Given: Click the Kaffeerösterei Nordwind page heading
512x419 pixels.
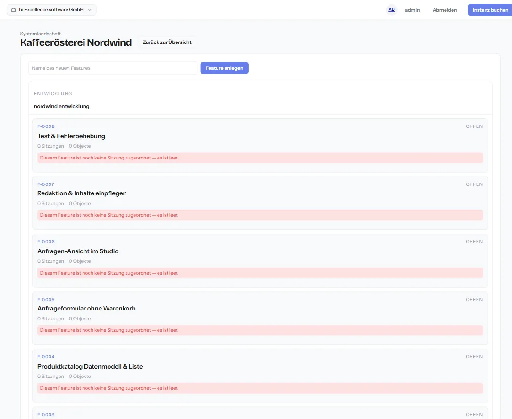Looking at the screenshot, I should pos(76,42).
